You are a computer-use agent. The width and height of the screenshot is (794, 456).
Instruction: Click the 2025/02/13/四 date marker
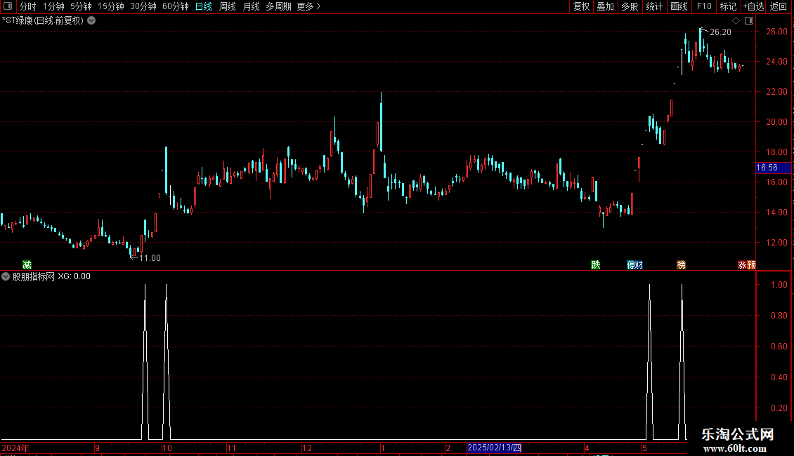494,448
